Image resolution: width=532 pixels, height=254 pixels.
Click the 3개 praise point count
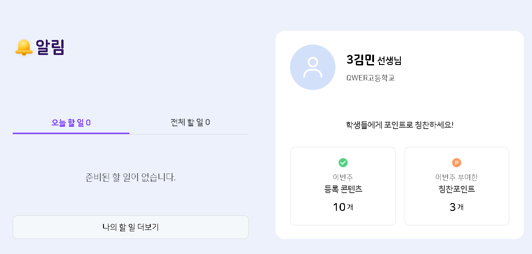[x=456, y=207]
